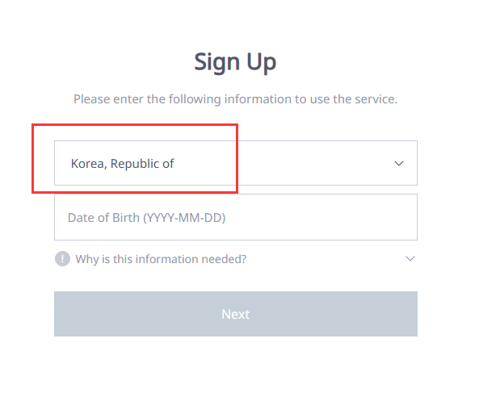Click the circled exclamation mark icon
This screenshot has height=414, width=500.
pos(62,259)
